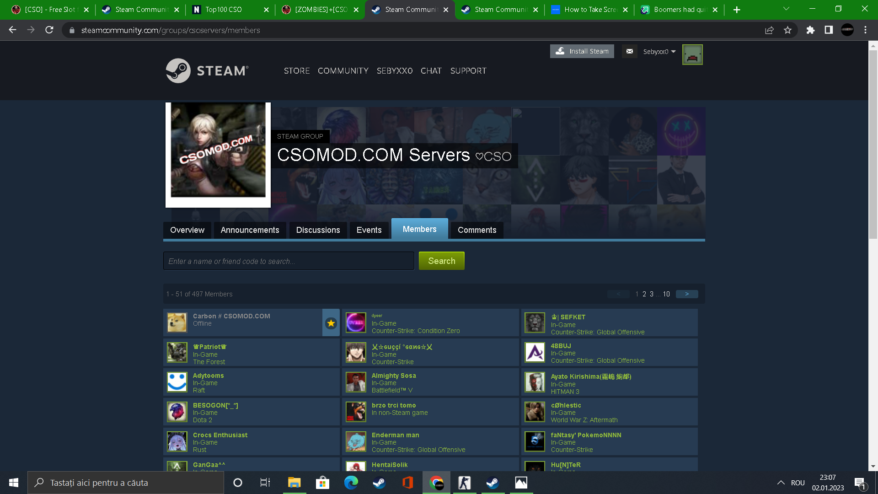Open Chrome extensions puzzle icon

[810, 30]
